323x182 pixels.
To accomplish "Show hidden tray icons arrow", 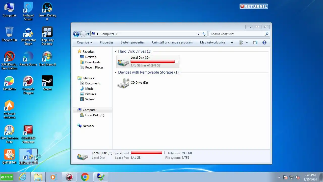I will (x=279, y=177).
